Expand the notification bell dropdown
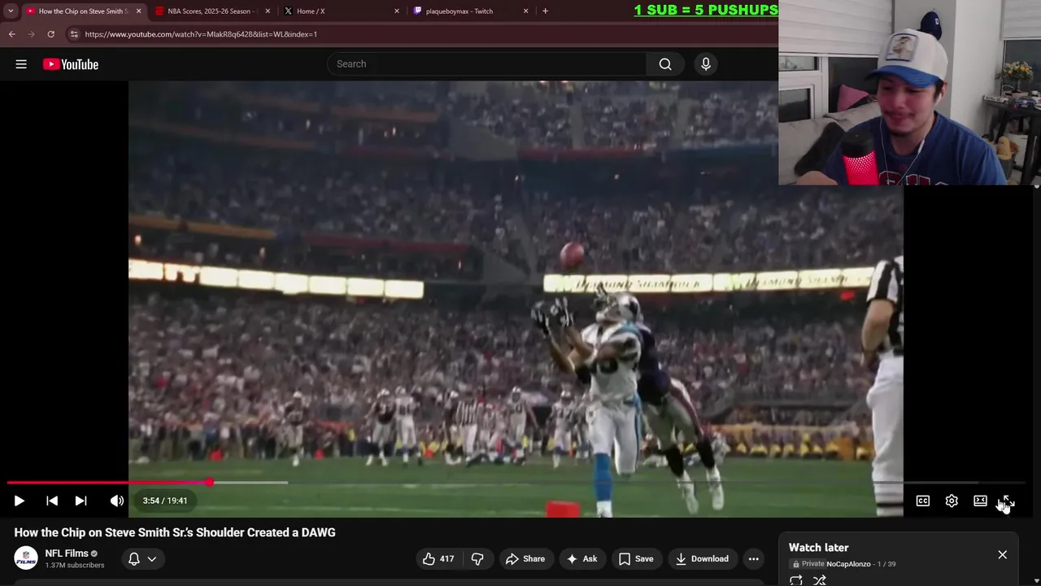Image resolution: width=1041 pixels, height=586 pixels. (x=142, y=558)
